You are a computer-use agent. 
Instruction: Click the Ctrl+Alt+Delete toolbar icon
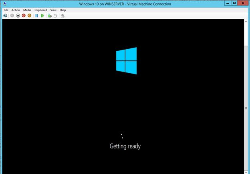5,16
